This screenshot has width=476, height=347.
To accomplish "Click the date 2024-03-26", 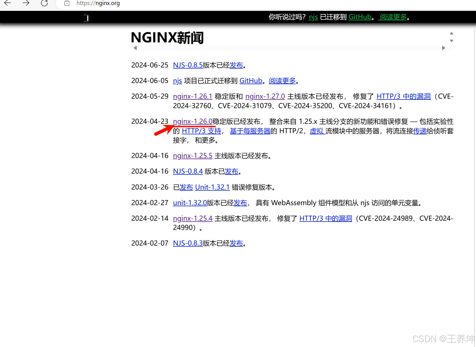I will coord(150,187).
